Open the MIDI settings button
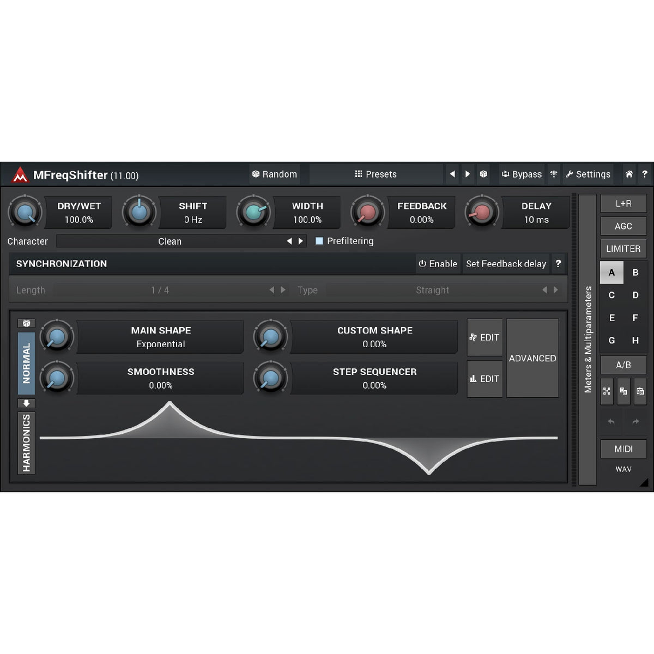 (623, 449)
